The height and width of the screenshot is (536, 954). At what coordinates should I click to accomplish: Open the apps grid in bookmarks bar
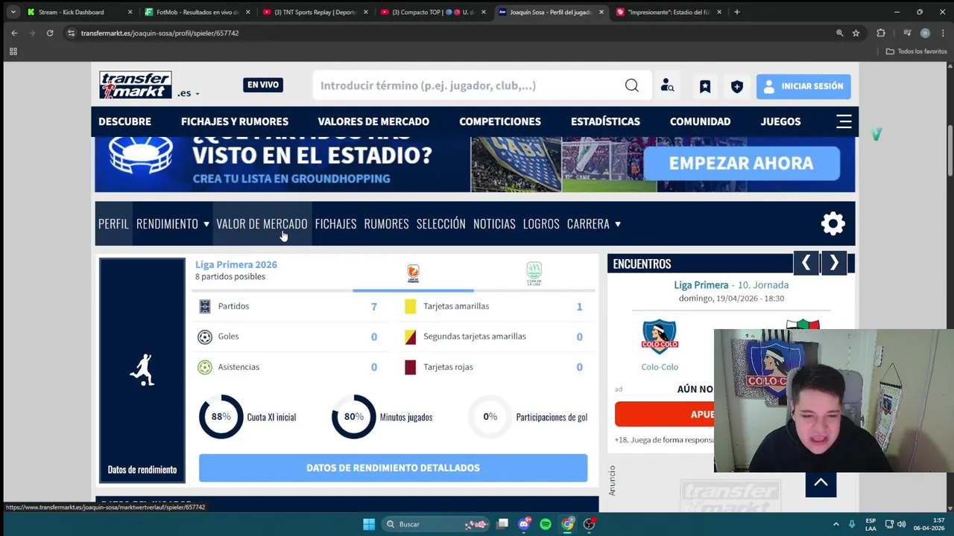(13, 51)
